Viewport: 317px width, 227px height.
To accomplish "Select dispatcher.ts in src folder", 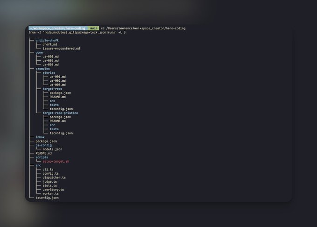I will point(54,177).
